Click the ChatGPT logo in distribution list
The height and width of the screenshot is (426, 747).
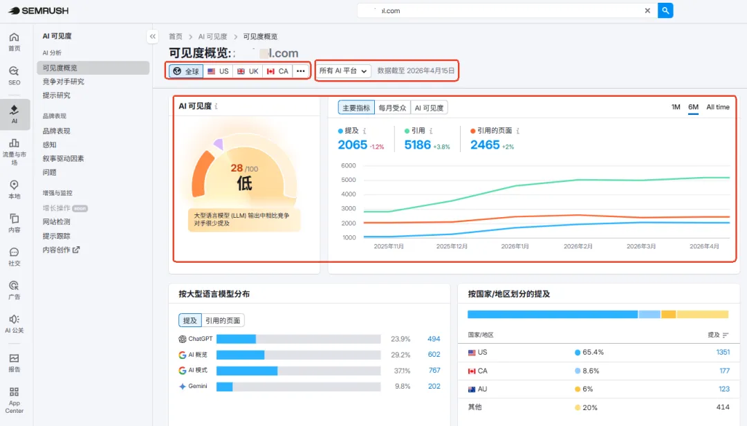(x=182, y=339)
